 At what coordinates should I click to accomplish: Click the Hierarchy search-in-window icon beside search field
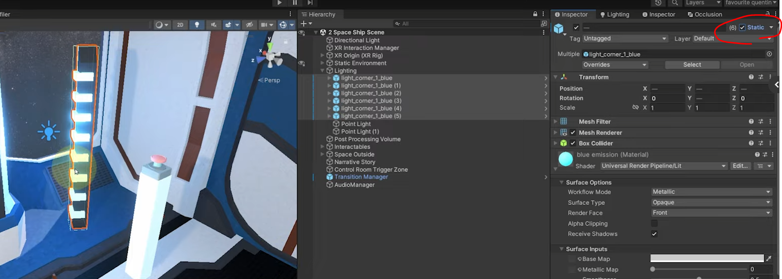(544, 24)
